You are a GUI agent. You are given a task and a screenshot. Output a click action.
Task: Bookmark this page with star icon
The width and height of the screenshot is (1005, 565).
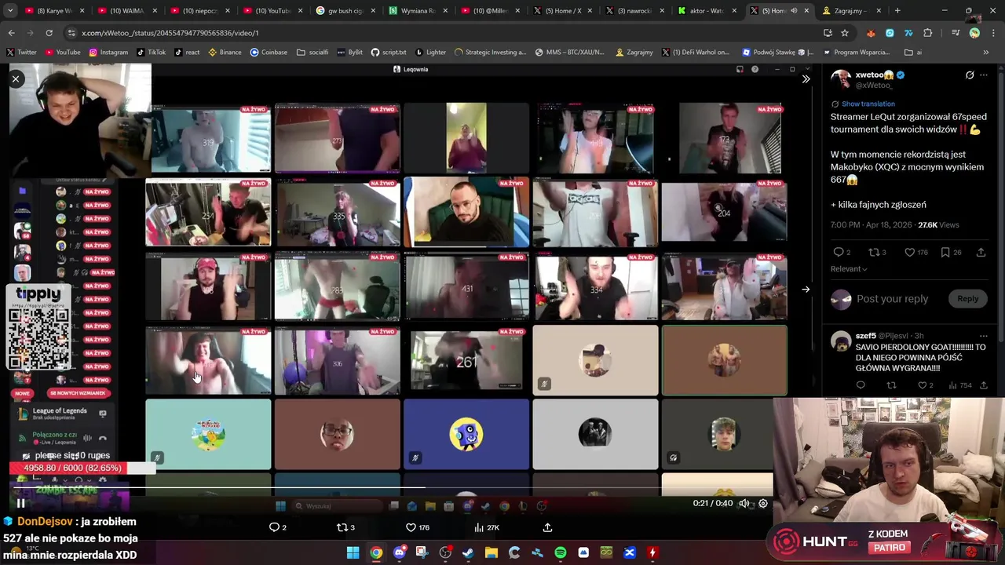click(845, 33)
